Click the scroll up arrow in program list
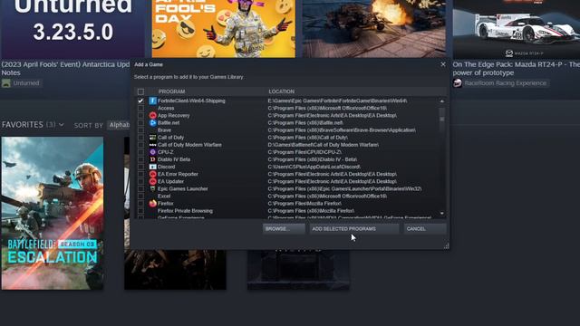Image resolution: width=580 pixels, height=326 pixels. (x=441, y=101)
